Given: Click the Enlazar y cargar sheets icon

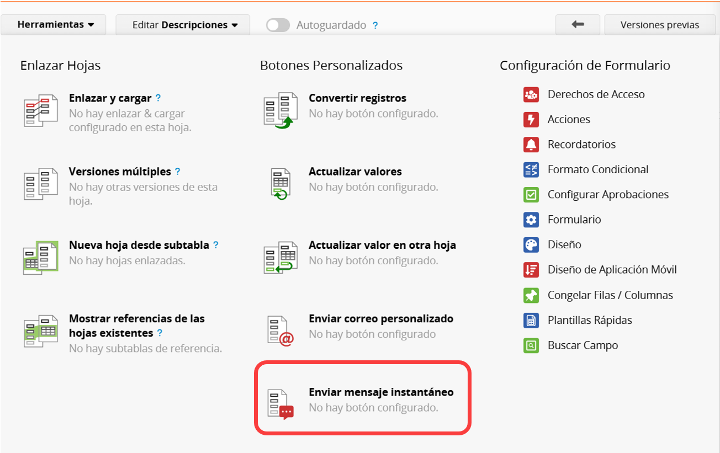Looking at the screenshot, I should pyautogui.click(x=41, y=110).
